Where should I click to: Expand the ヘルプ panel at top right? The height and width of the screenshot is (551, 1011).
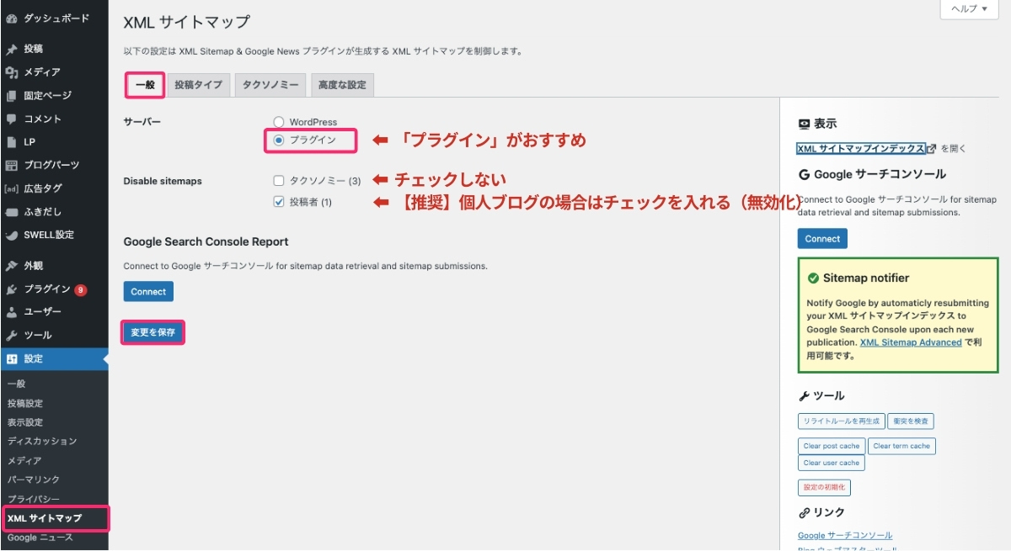point(967,9)
